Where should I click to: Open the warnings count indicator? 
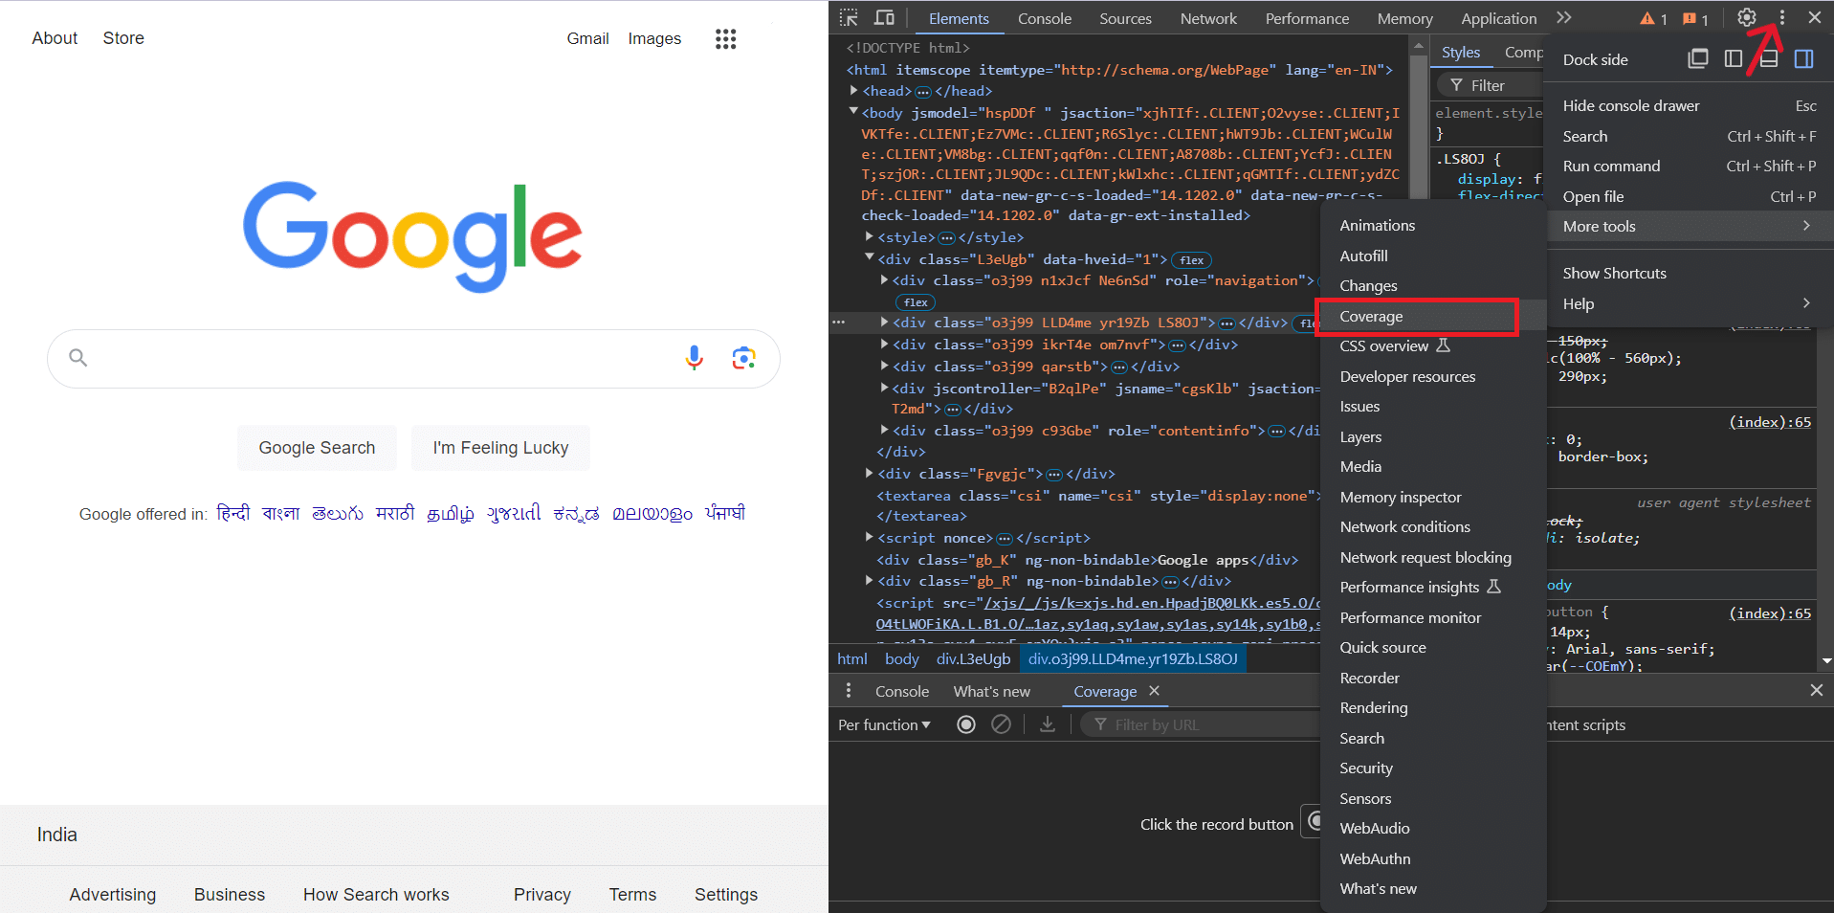(1653, 19)
